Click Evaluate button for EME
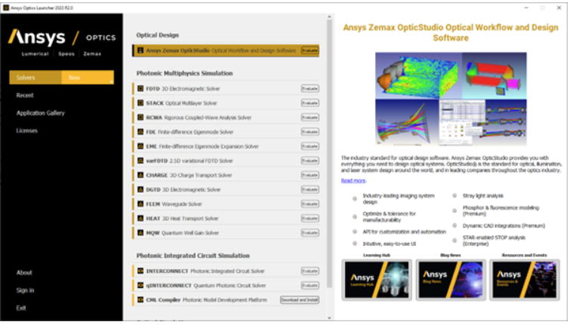This screenshot has height=325, width=570. pyautogui.click(x=310, y=146)
